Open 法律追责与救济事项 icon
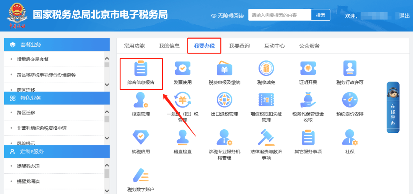 click(x=266, y=137)
